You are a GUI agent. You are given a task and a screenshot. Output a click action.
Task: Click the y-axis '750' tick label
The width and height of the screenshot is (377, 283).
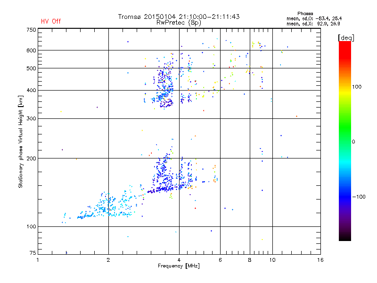coord(31,30)
